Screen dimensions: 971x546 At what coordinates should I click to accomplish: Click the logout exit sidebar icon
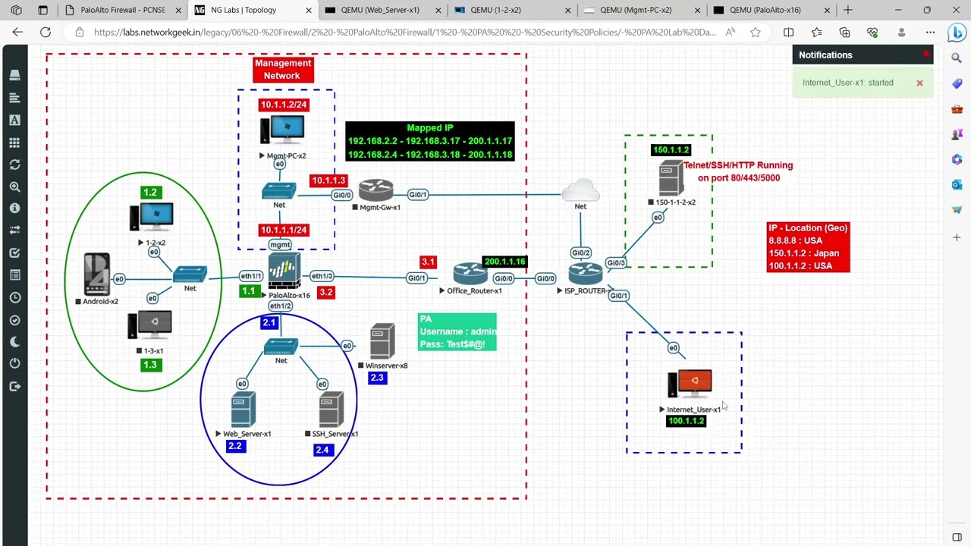[x=14, y=386]
